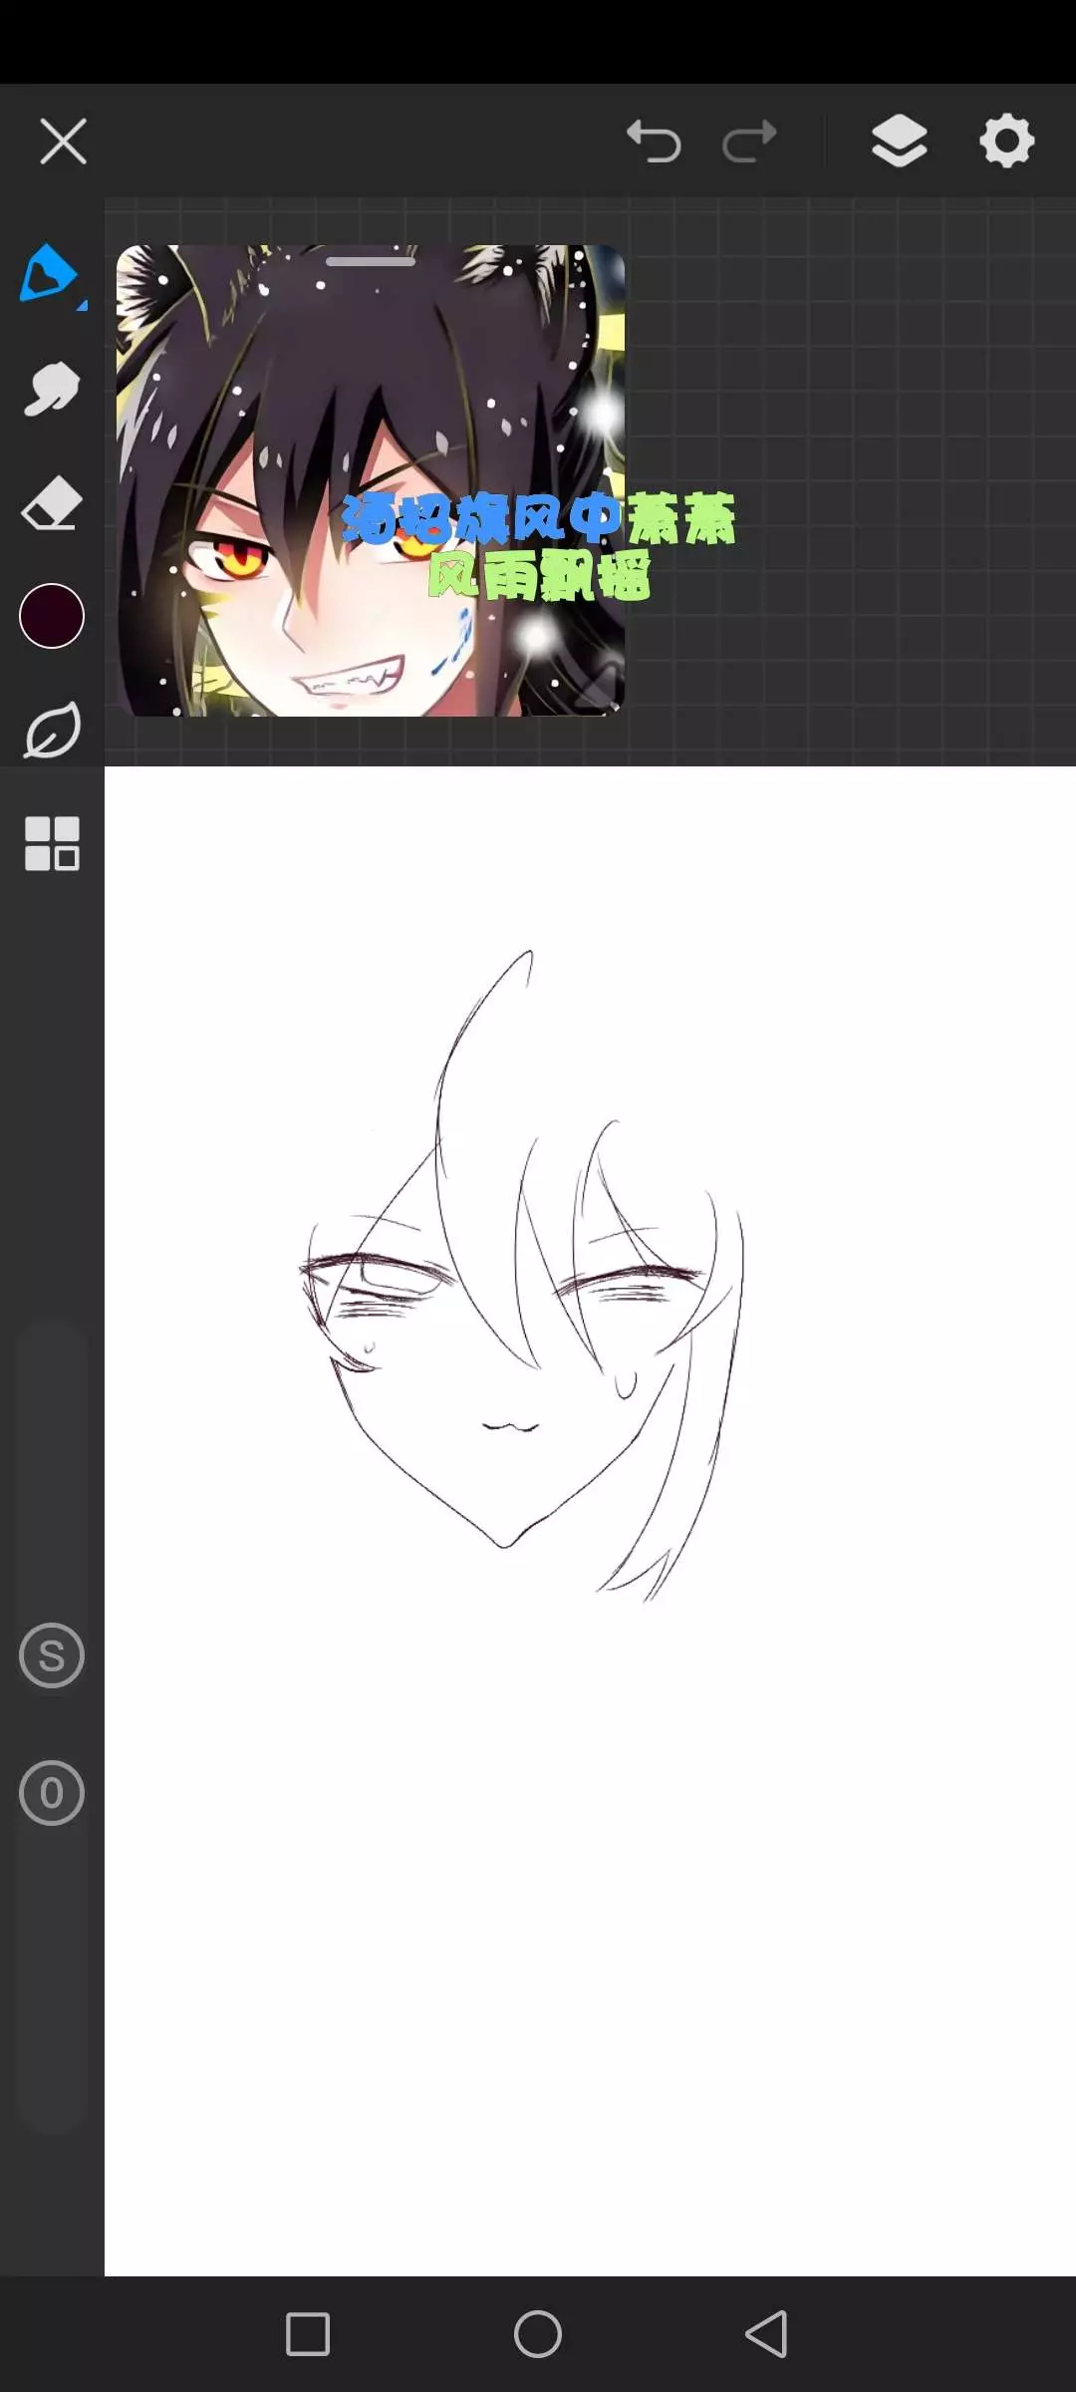The width and height of the screenshot is (1076, 2392).
Task: Open the dark maroon color swatch
Action: [x=52, y=616]
